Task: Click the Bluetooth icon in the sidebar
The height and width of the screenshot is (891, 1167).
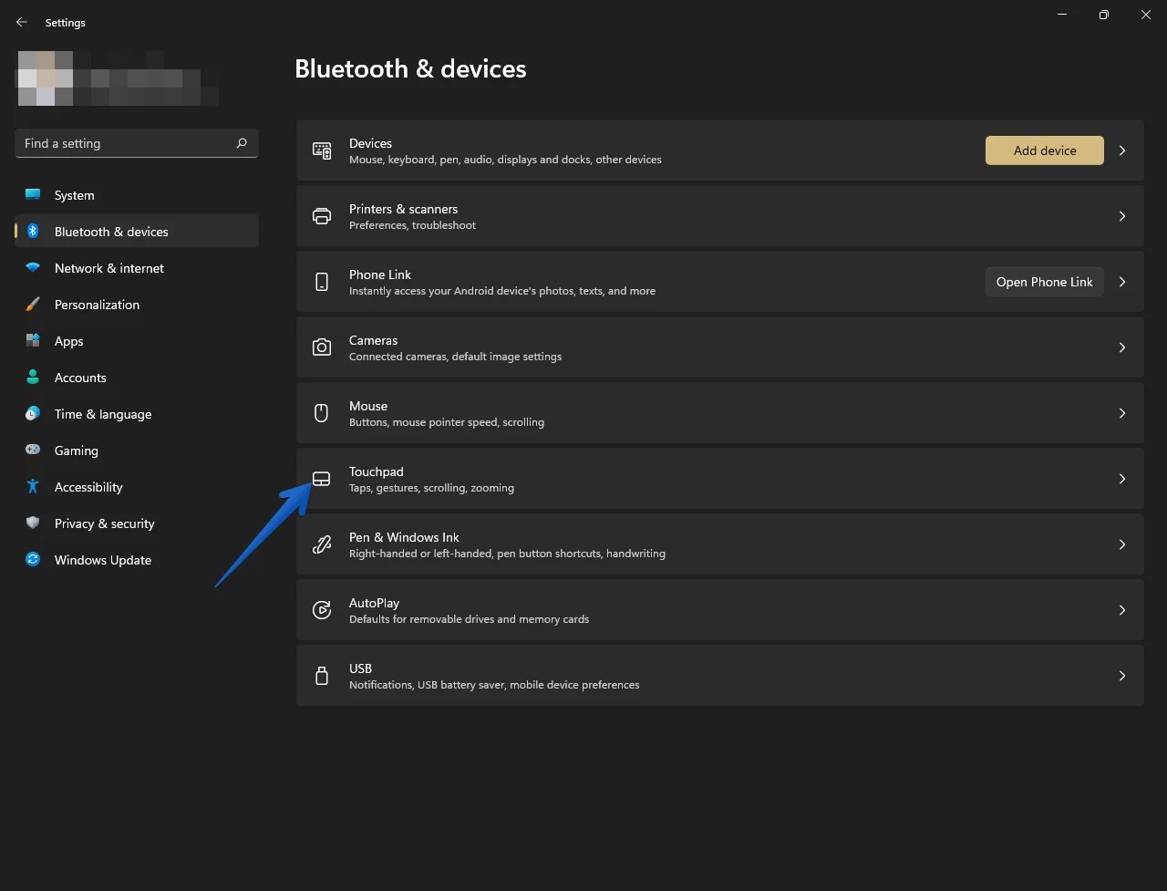Action: click(x=33, y=231)
